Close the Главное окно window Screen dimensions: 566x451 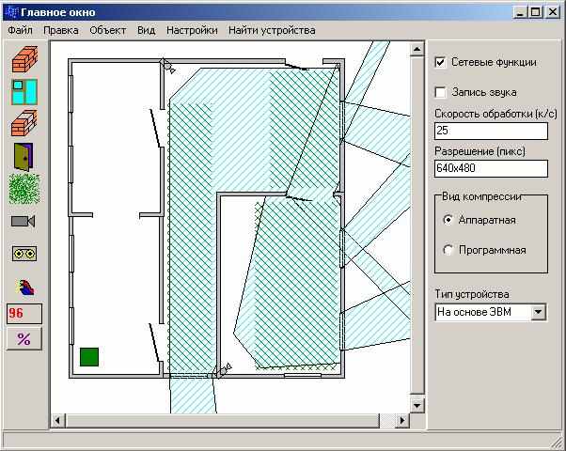pos(552,12)
